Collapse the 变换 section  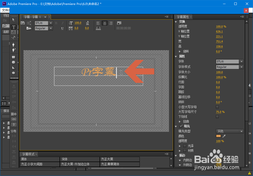point(176,21)
